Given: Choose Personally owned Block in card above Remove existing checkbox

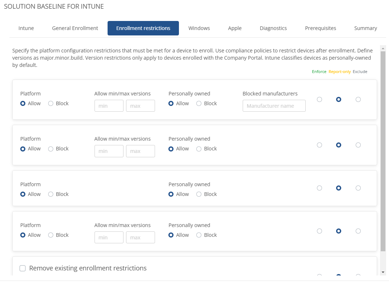Looking at the screenshot, I should 199,235.
